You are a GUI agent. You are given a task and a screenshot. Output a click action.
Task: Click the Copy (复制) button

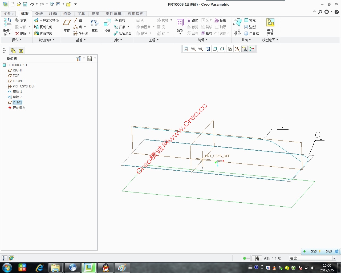(x=21, y=20)
